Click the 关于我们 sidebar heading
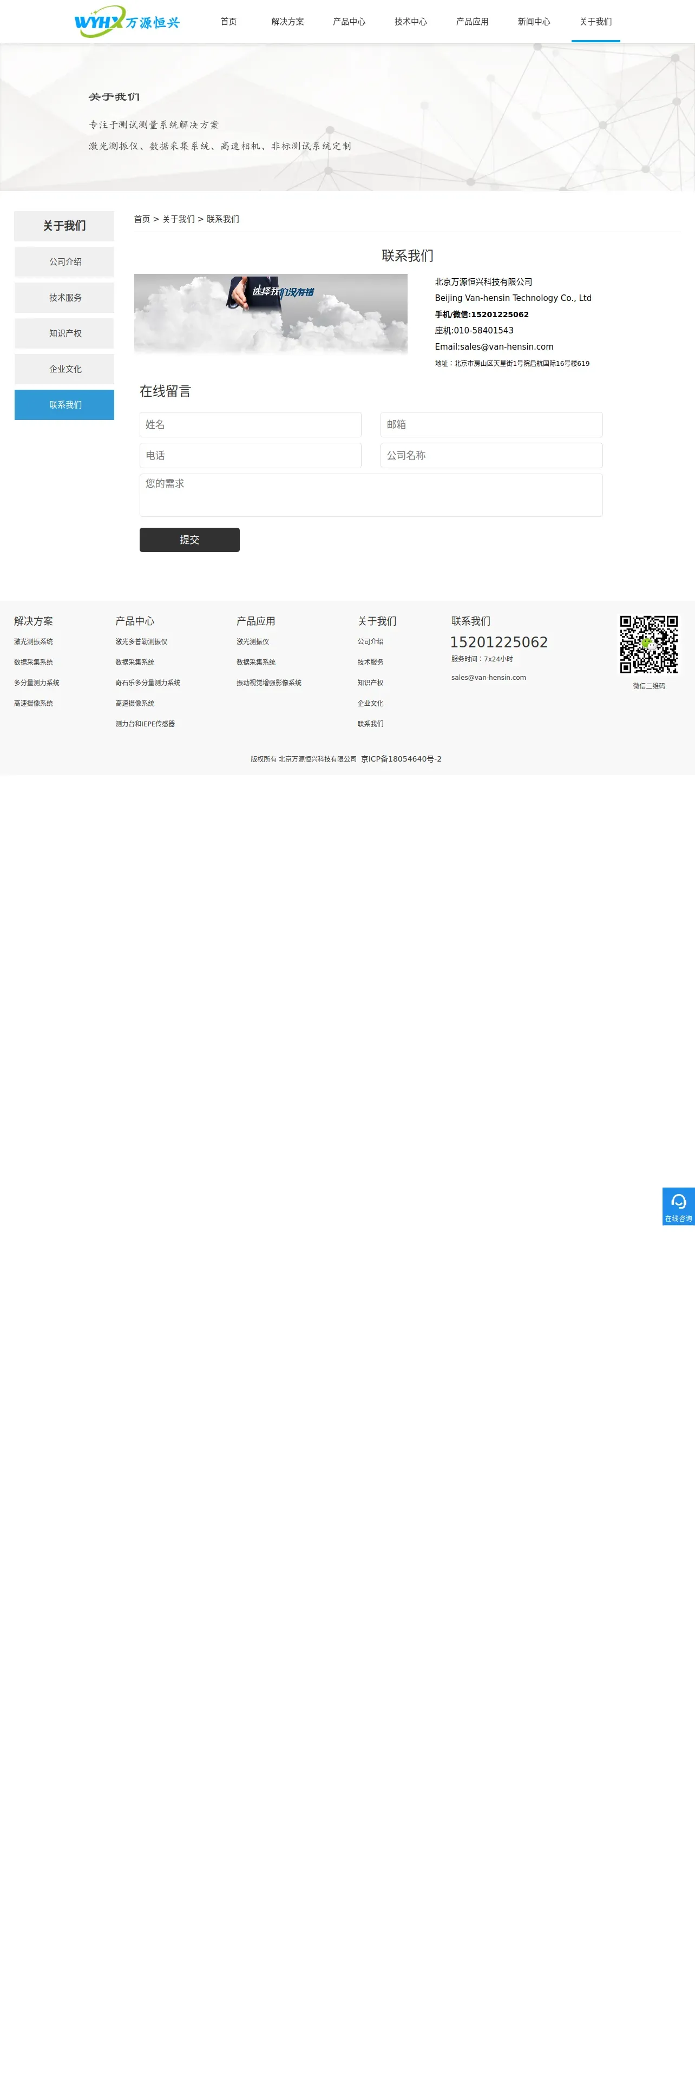Screen dimensions: 695x2085 (65, 226)
